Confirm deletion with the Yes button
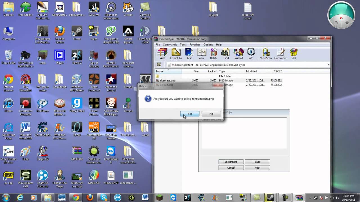Viewport: 360px width, 202px height. tap(190, 114)
